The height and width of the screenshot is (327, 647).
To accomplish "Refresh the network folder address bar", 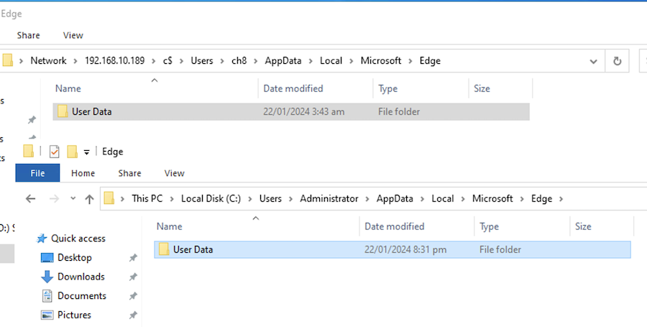I will tap(617, 61).
